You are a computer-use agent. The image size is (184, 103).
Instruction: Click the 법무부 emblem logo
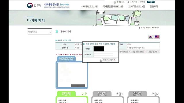30,5
